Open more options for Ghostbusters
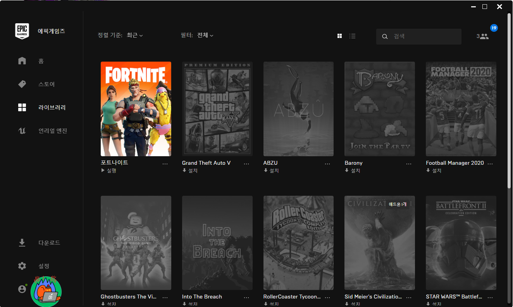 [165, 297]
